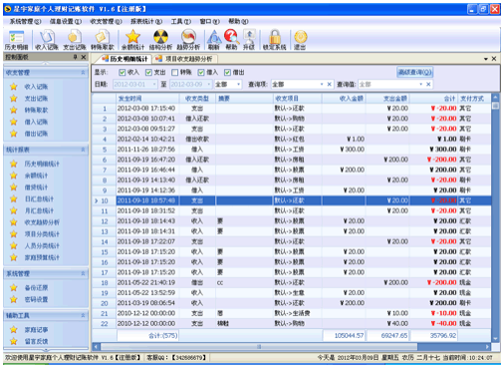Screen dimensions: 503x367
Task: Open 家庭记事 in the side panel
Action: [x=36, y=330]
